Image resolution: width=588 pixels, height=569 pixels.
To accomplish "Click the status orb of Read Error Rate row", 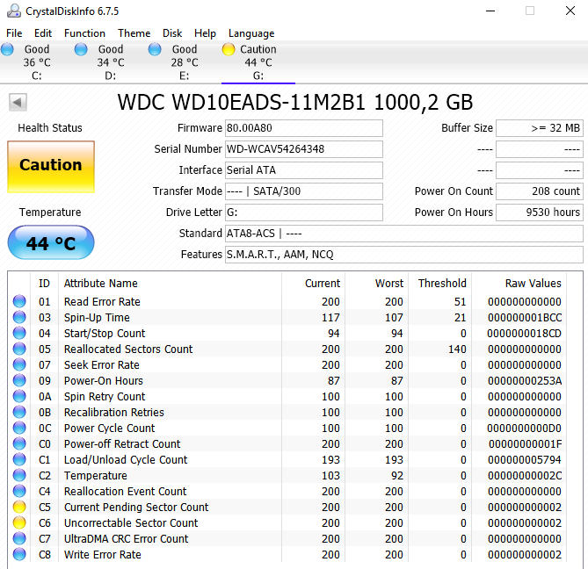I will tap(19, 301).
